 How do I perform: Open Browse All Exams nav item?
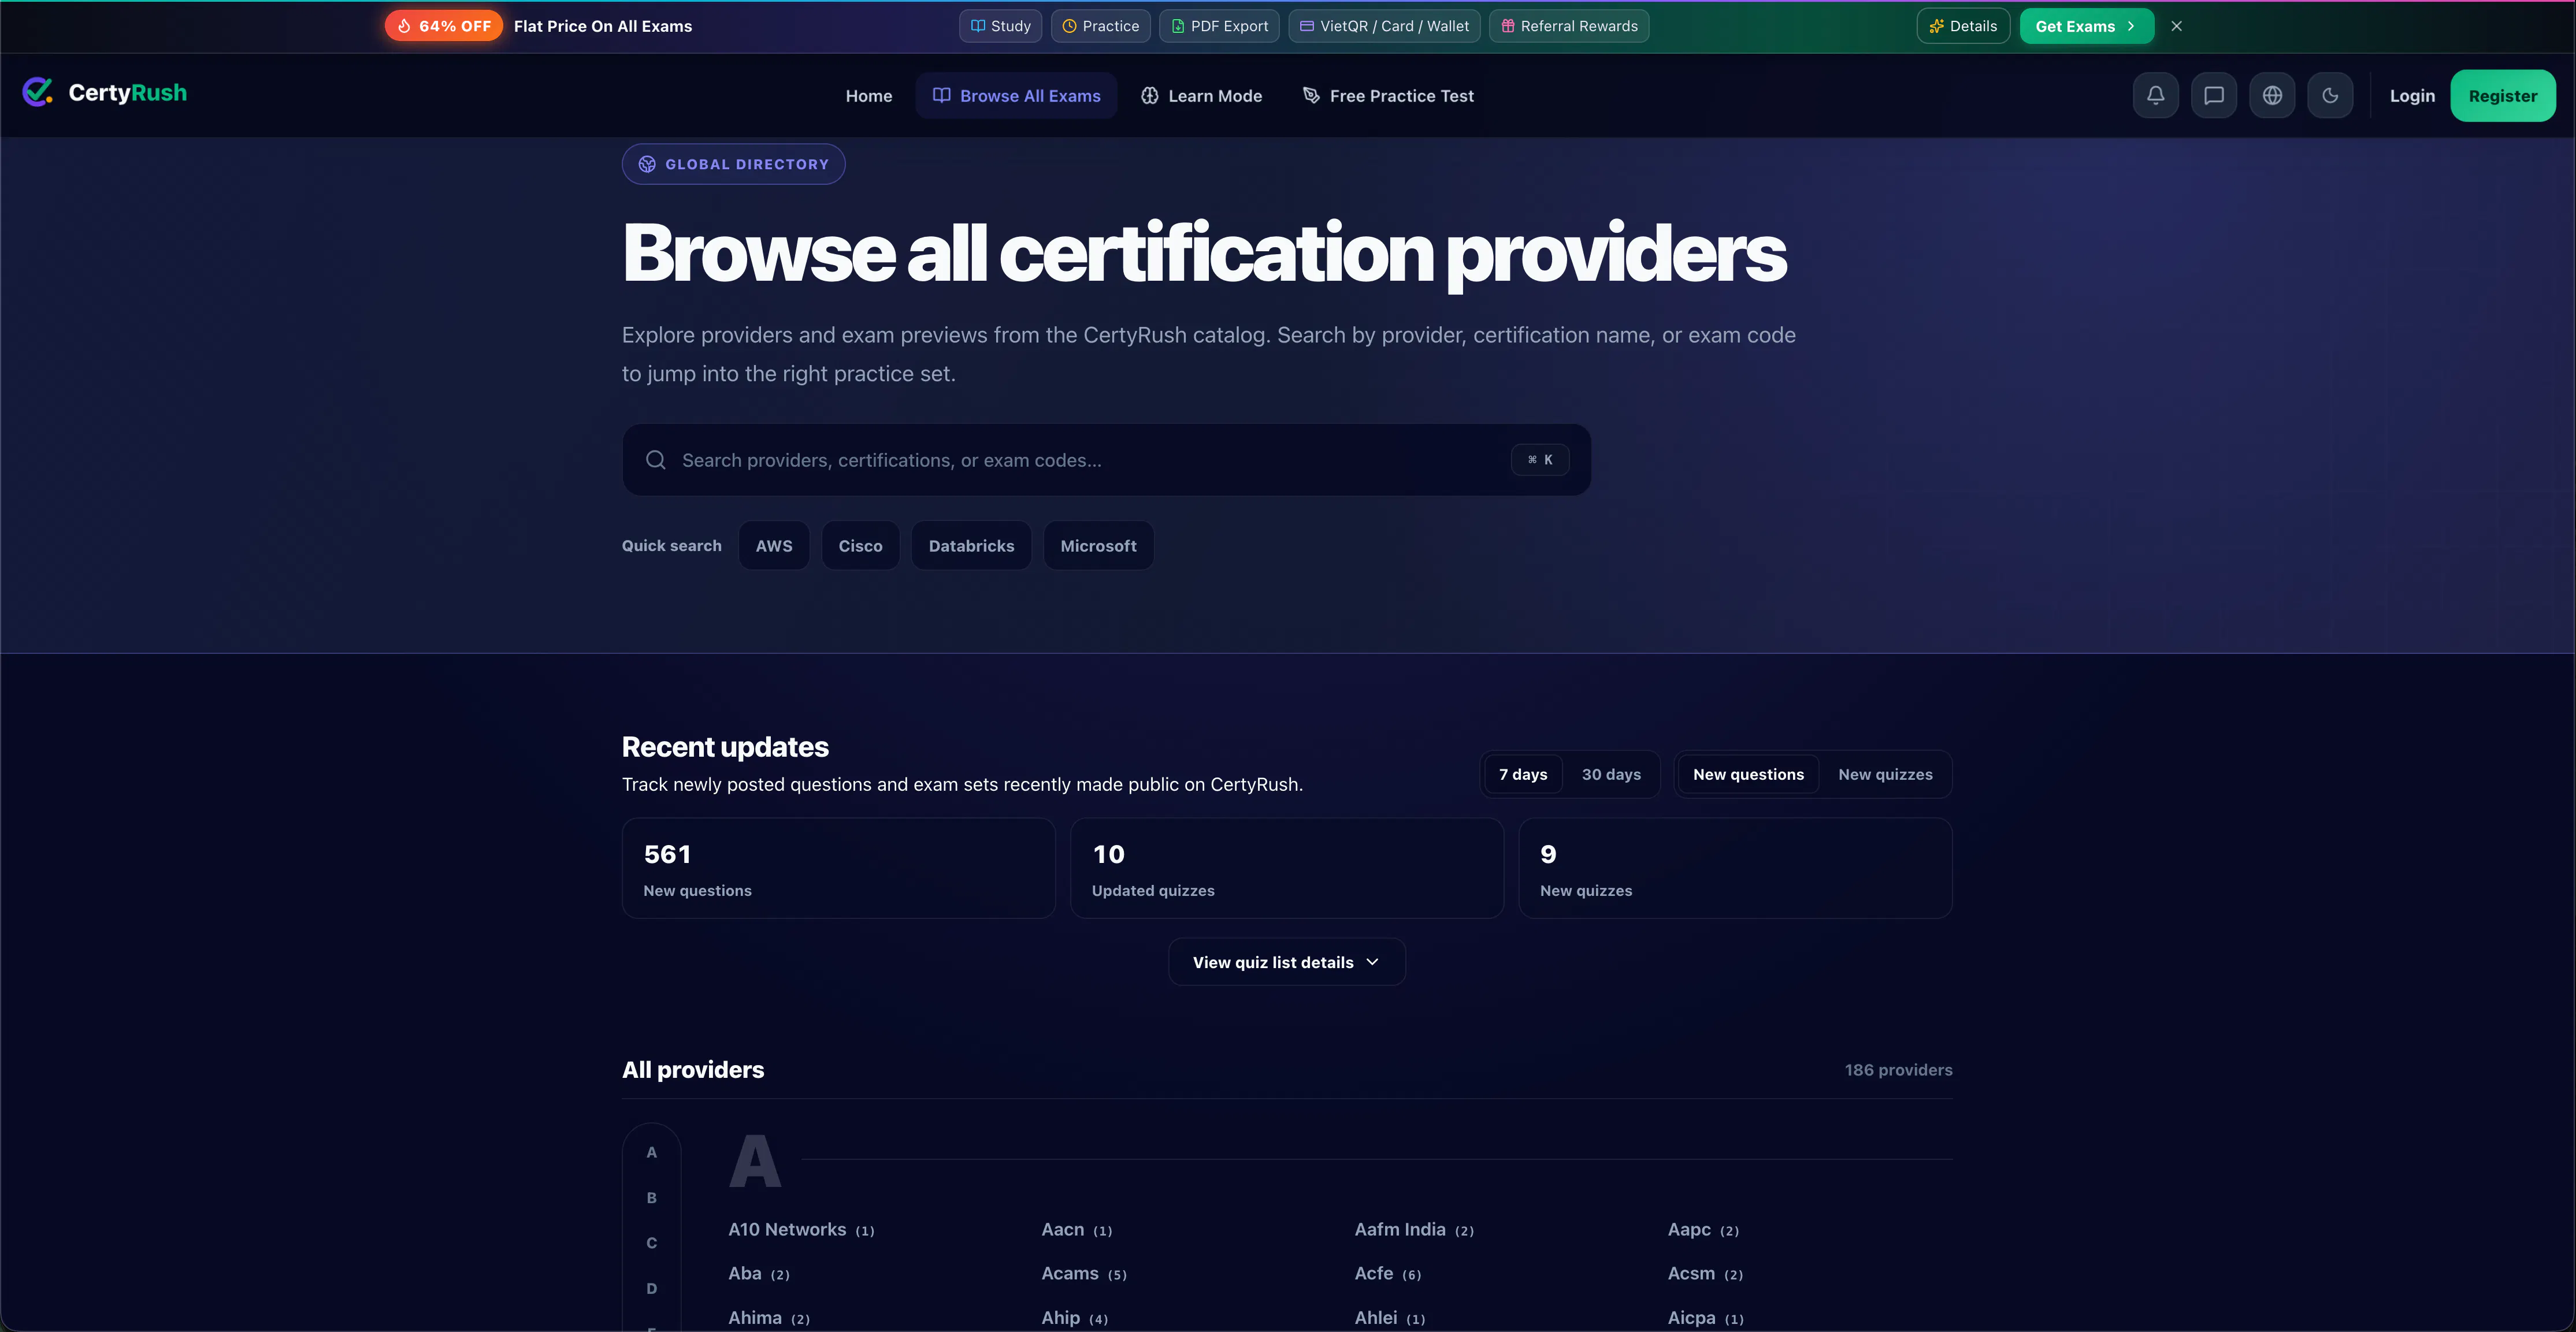(x=1016, y=96)
